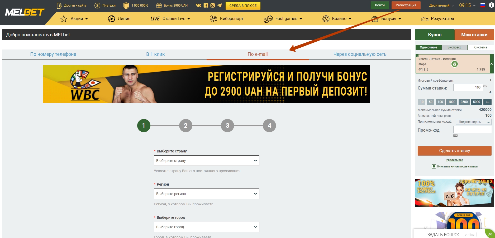Click the dice Fast games icon

coord(268,19)
